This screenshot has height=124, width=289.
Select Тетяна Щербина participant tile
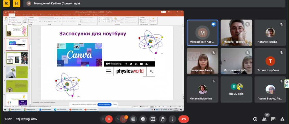click(x=270, y=61)
